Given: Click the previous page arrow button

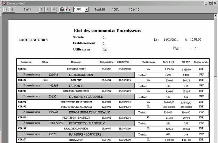Looking at the screenshot, I should point(12,9).
